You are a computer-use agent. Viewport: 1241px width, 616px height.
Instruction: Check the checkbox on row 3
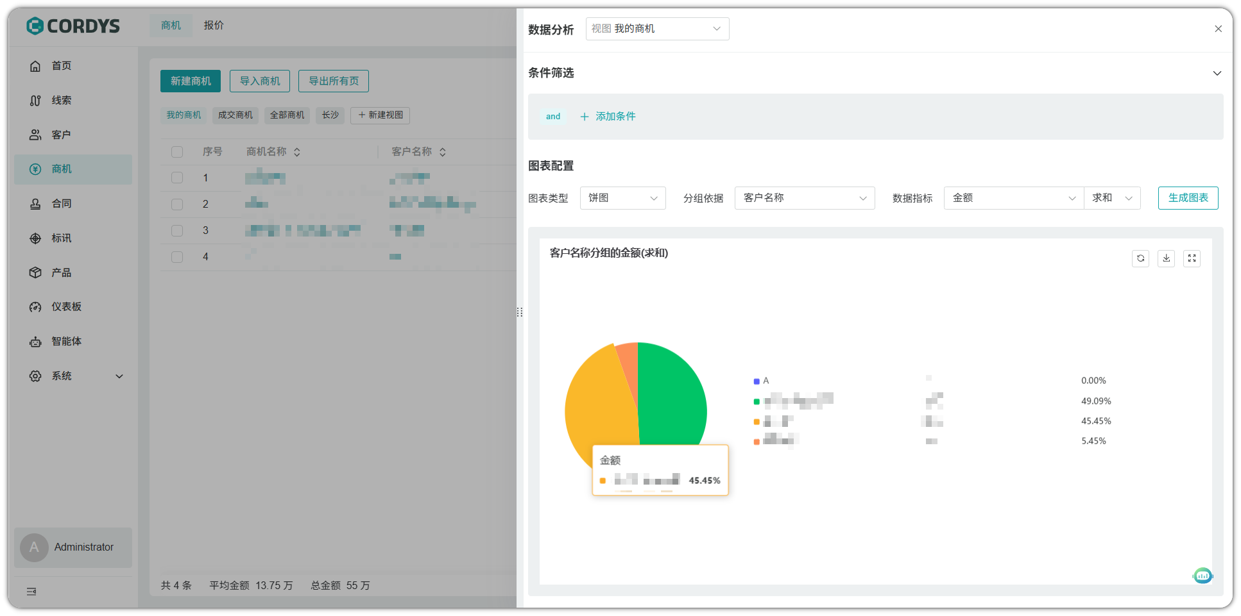(x=177, y=230)
